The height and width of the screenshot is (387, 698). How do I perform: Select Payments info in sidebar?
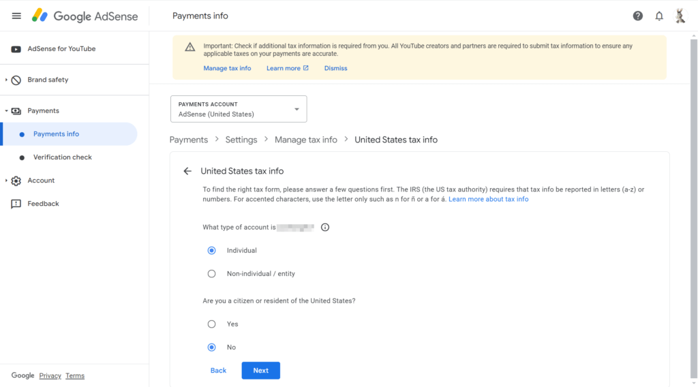click(x=70, y=134)
